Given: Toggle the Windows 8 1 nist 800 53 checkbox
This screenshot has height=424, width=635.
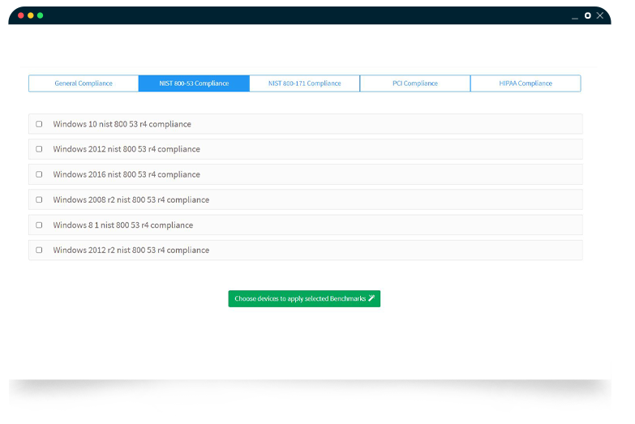Looking at the screenshot, I should tap(39, 225).
